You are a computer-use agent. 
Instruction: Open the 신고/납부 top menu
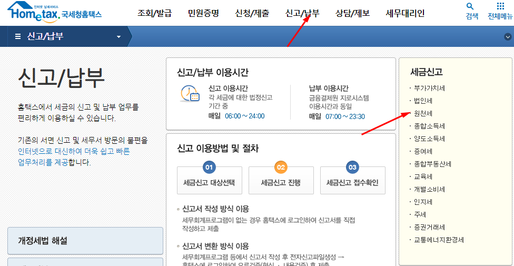pyautogui.click(x=302, y=14)
